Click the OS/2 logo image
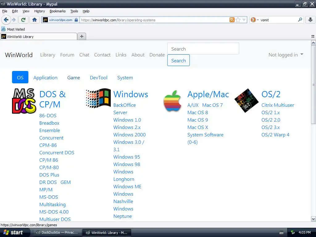 point(246,100)
